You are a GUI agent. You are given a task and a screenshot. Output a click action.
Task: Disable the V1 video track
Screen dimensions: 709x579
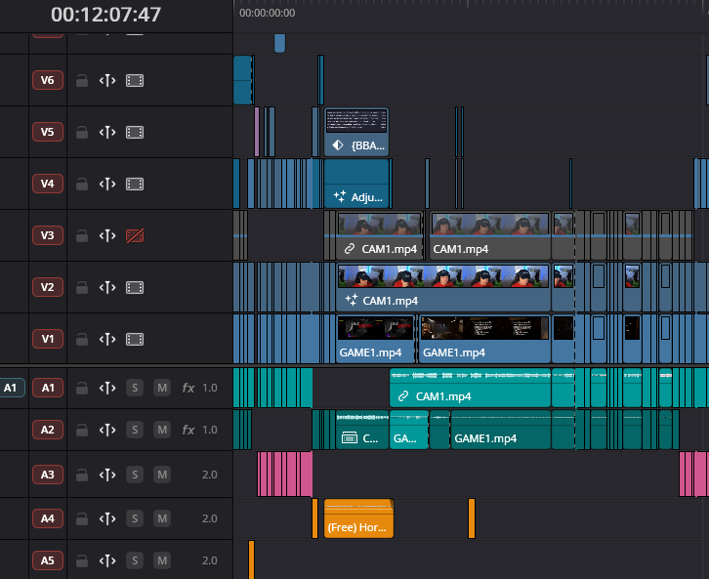[x=135, y=339]
